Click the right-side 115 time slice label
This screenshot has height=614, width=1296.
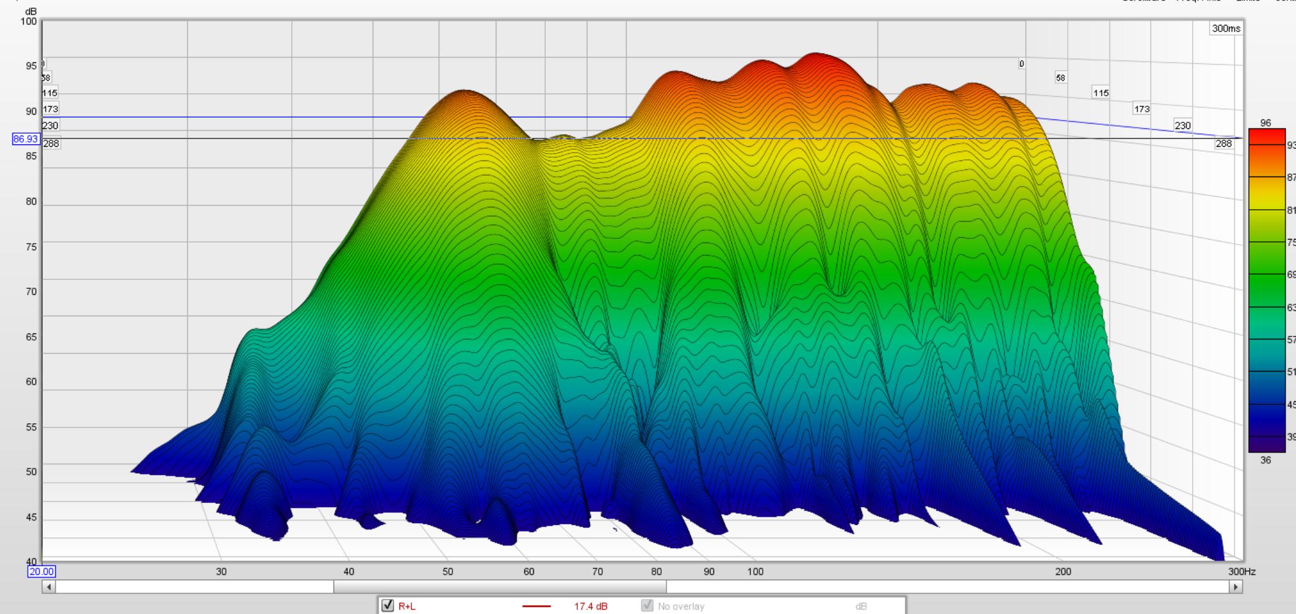click(x=1101, y=93)
